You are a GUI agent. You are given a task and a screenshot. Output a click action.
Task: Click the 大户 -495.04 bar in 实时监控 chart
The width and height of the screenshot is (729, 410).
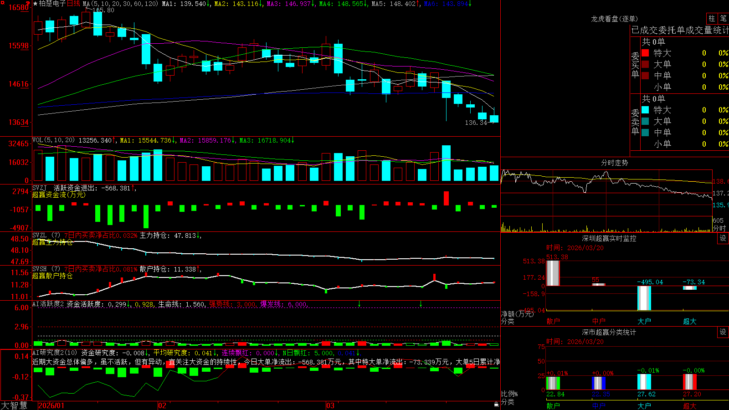pos(644,298)
